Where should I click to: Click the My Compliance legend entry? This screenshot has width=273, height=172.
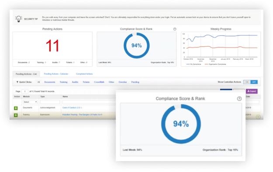click(x=194, y=64)
